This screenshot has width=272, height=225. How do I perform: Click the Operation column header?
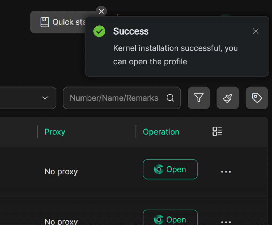coord(161,132)
